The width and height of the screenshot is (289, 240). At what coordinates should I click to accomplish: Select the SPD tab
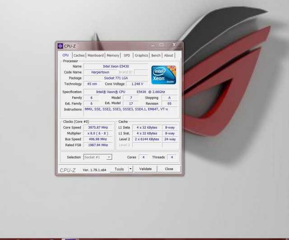(x=127, y=55)
